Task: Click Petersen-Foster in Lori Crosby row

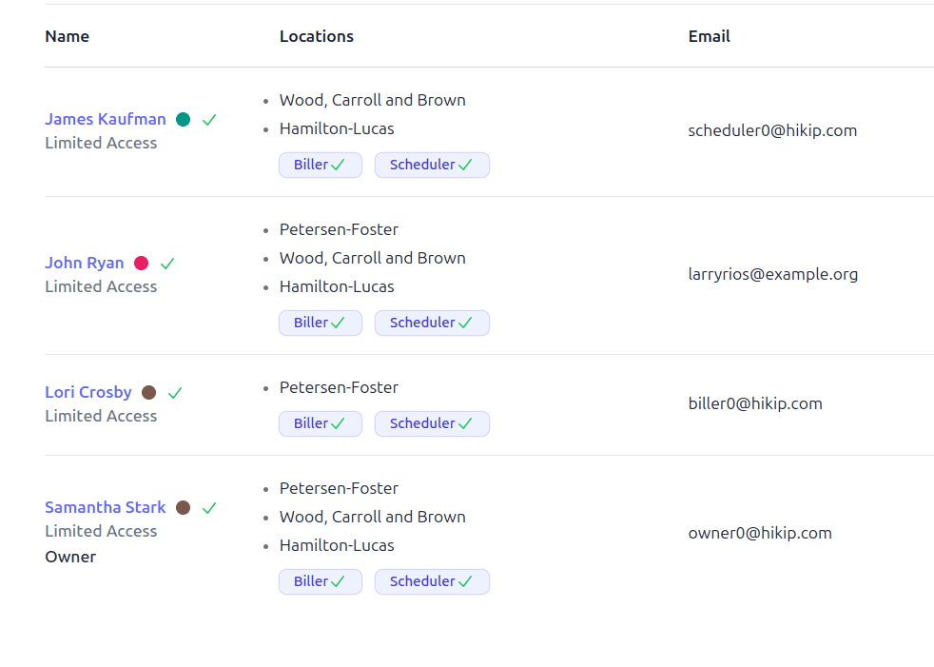Action: click(339, 387)
